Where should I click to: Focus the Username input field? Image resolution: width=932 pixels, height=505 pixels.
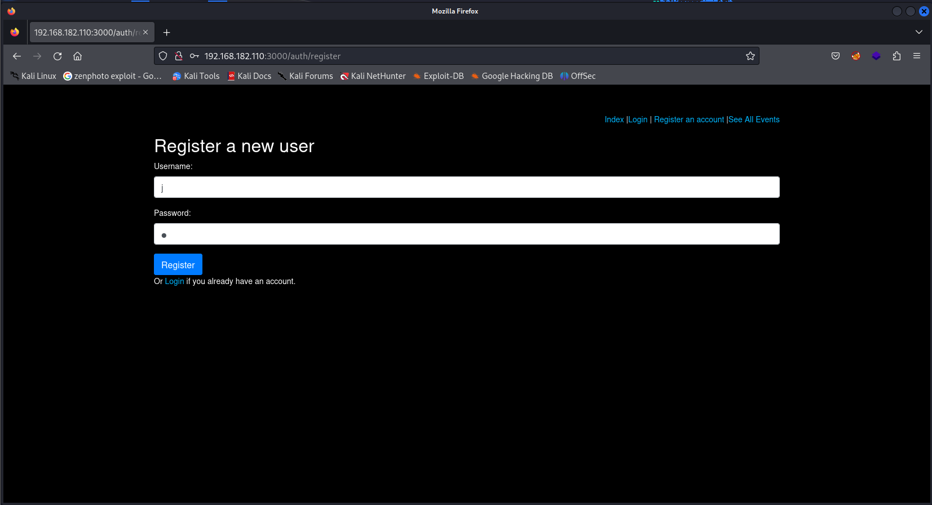466,187
